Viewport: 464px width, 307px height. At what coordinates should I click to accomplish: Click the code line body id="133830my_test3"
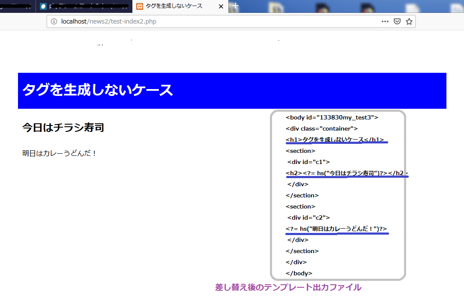[x=332, y=117]
